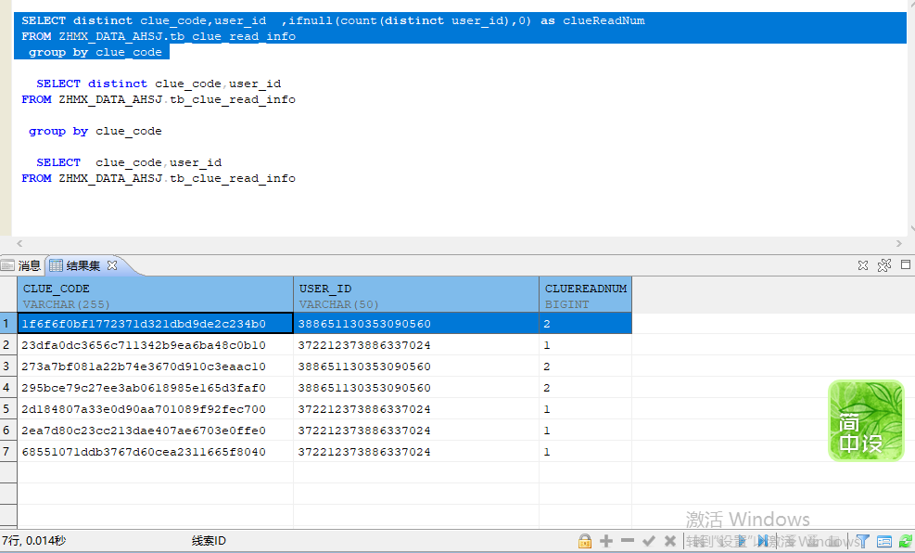Select row header number 7
915x553 pixels.
[8, 452]
